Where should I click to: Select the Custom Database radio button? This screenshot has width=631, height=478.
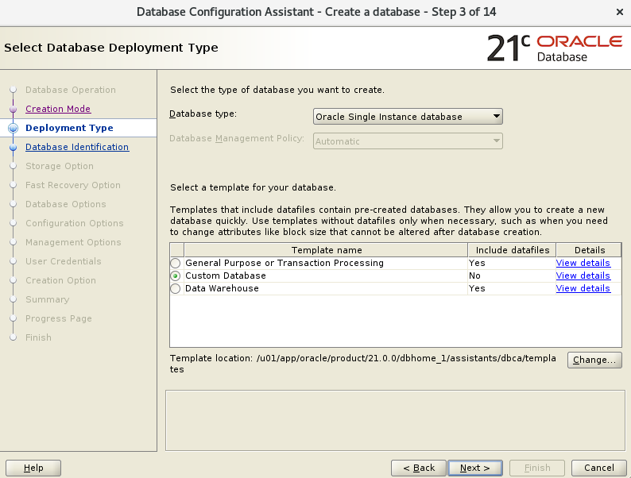point(176,276)
